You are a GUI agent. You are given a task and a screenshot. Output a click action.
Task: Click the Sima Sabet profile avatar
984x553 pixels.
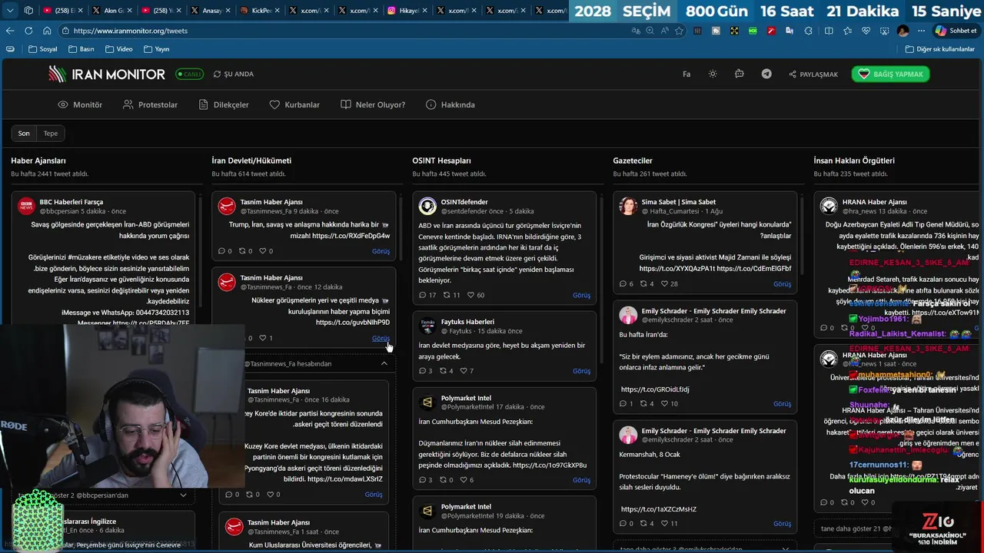pos(628,206)
